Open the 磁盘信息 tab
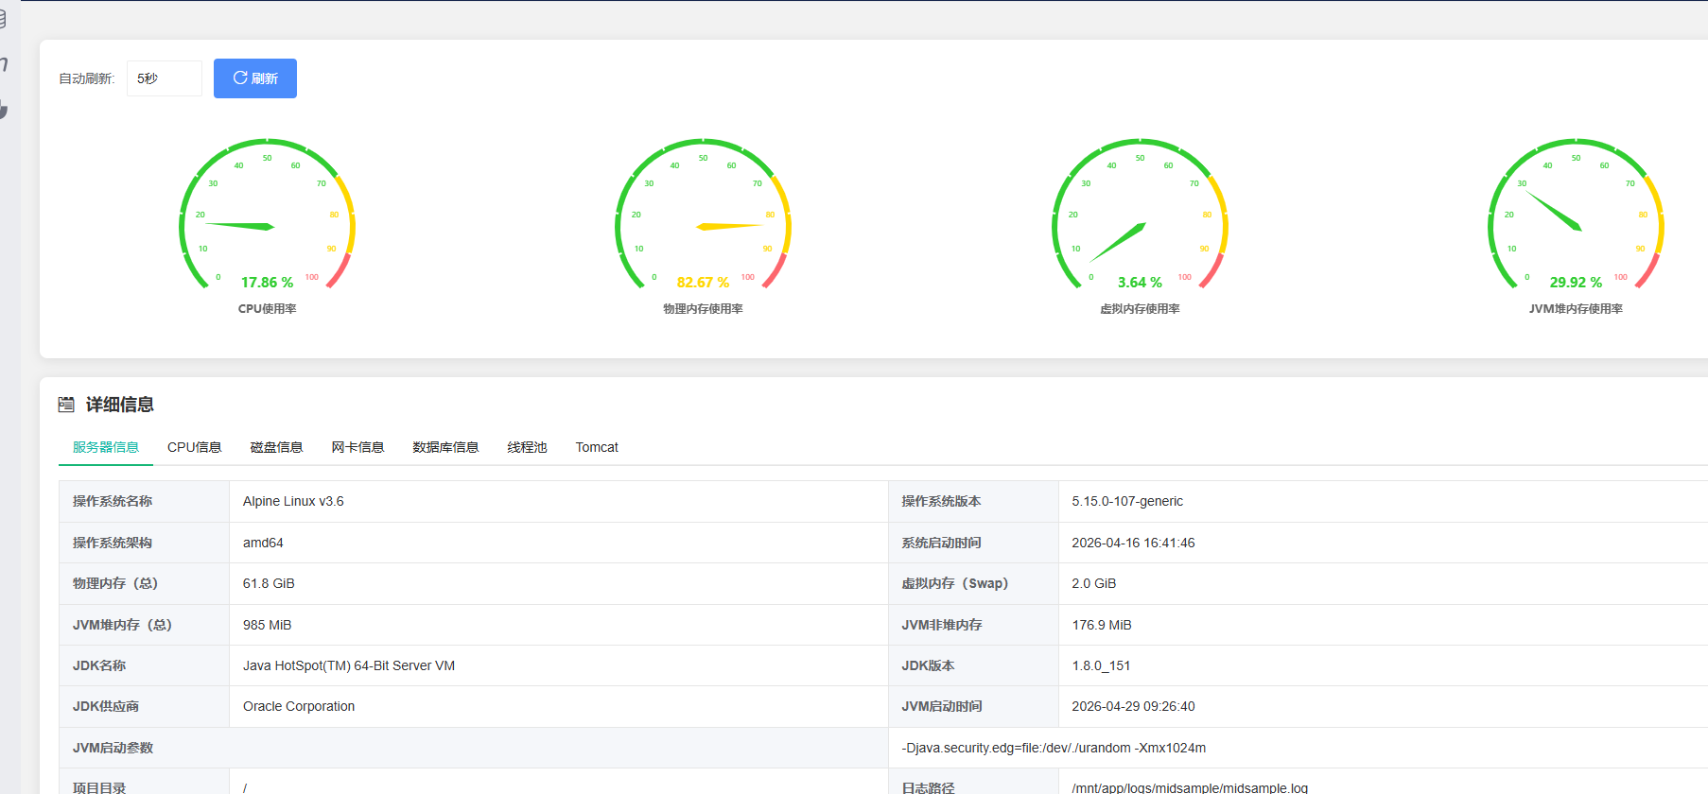 click(x=276, y=447)
